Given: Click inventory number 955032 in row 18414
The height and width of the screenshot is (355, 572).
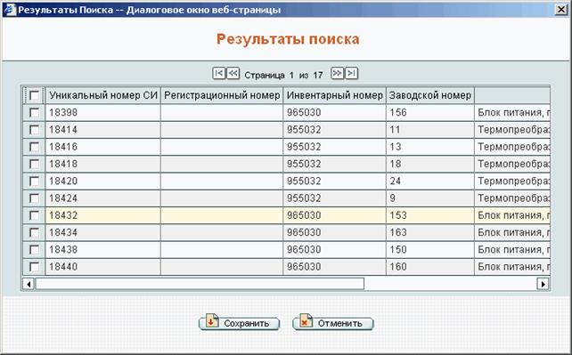Looking at the screenshot, I should tap(334, 130).
